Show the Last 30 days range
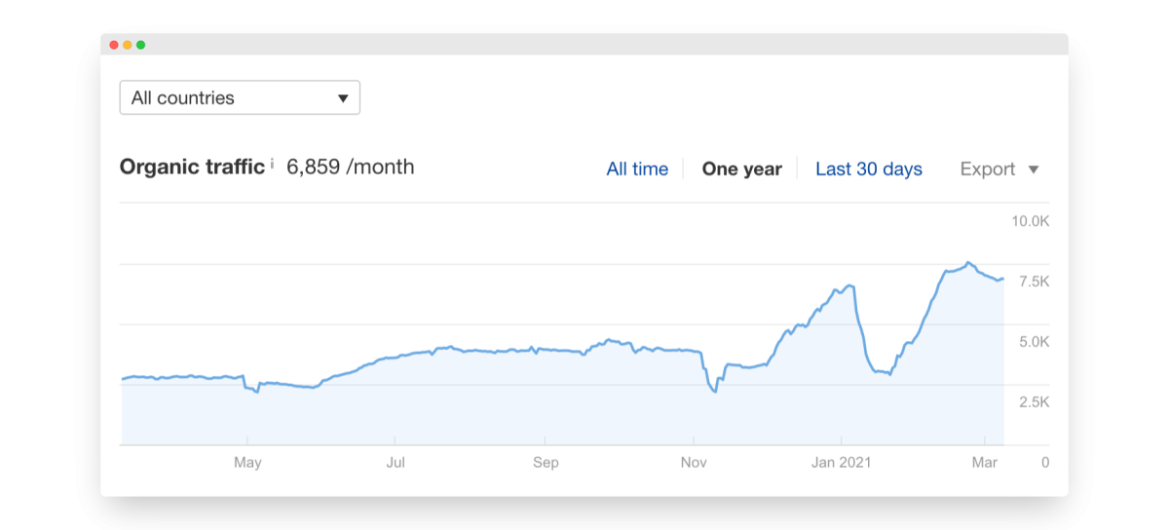This screenshot has height=530, width=1169. [x=868, y=170]
